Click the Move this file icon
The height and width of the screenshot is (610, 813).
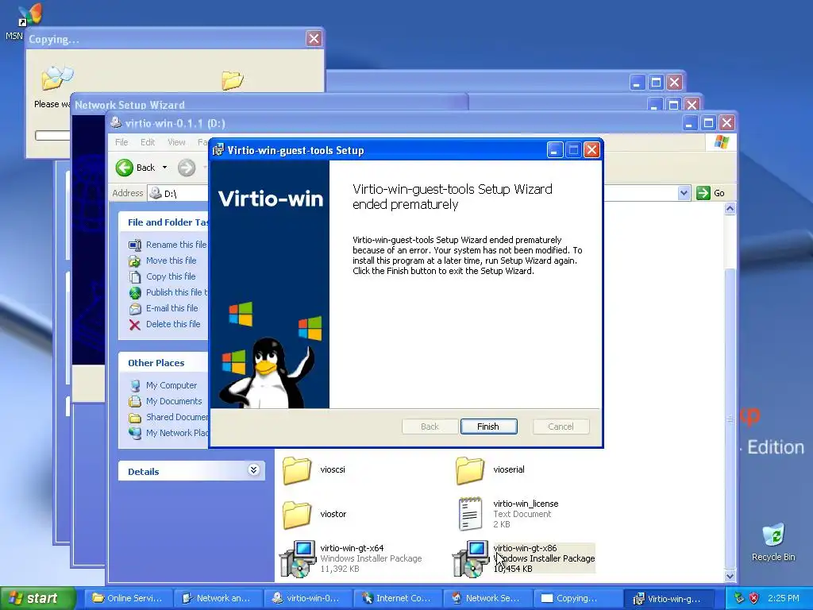point(135,261)
